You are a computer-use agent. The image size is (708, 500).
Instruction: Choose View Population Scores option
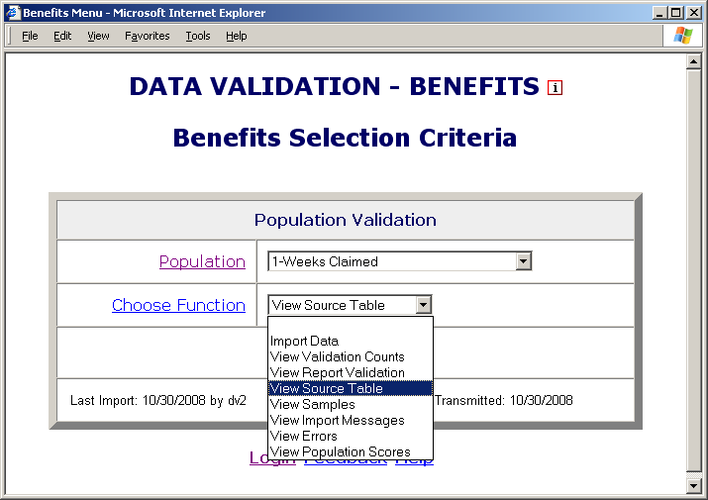click(351, 451)
